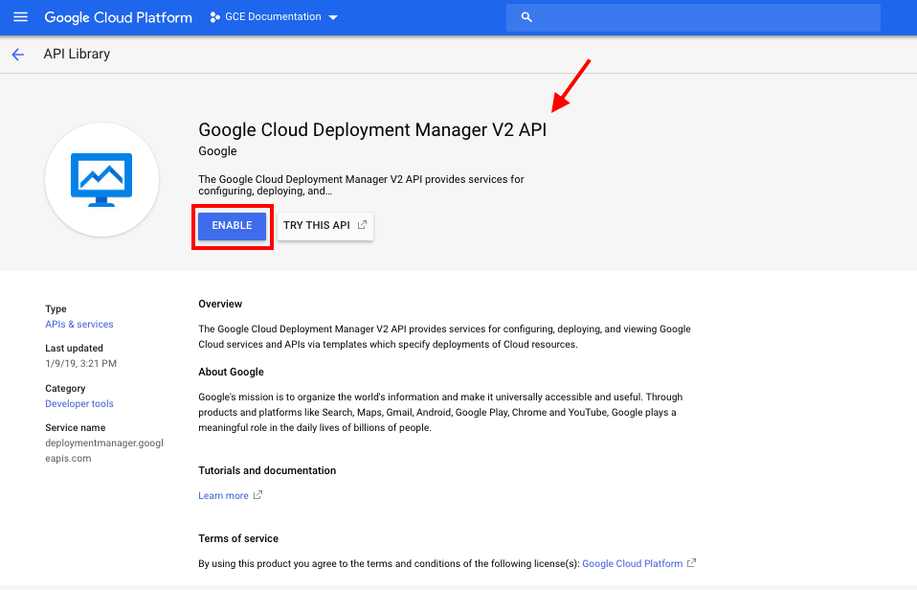
Task: Open the GCE Documentation project dropdown arrow
Action: [x=333, y=17]
